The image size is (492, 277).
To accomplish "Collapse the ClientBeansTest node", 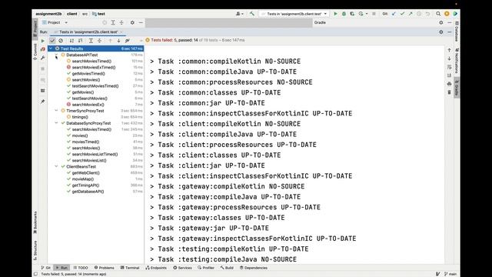I will 56,166.
